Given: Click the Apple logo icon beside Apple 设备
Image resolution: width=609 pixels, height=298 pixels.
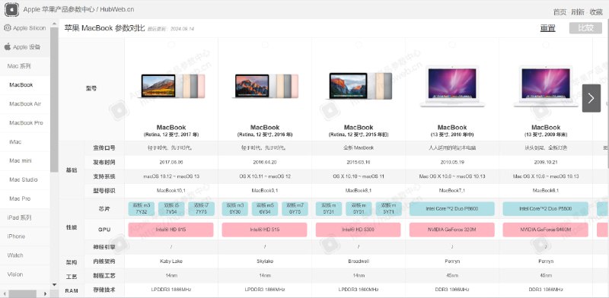Looking at the screenshot, I should click(x=8, y=47).
